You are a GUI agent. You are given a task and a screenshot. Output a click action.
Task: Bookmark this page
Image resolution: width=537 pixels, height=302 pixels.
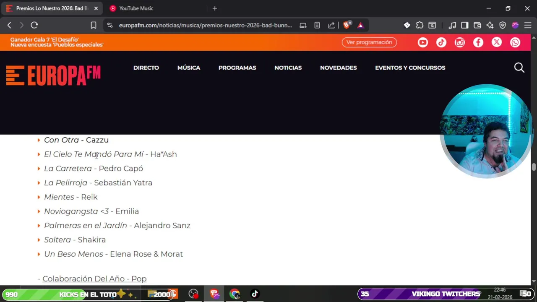[94, 25]
